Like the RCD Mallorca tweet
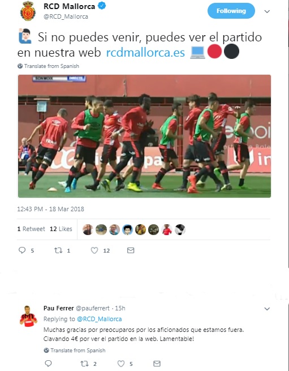289x371 pixels. [x=94, y=250]
